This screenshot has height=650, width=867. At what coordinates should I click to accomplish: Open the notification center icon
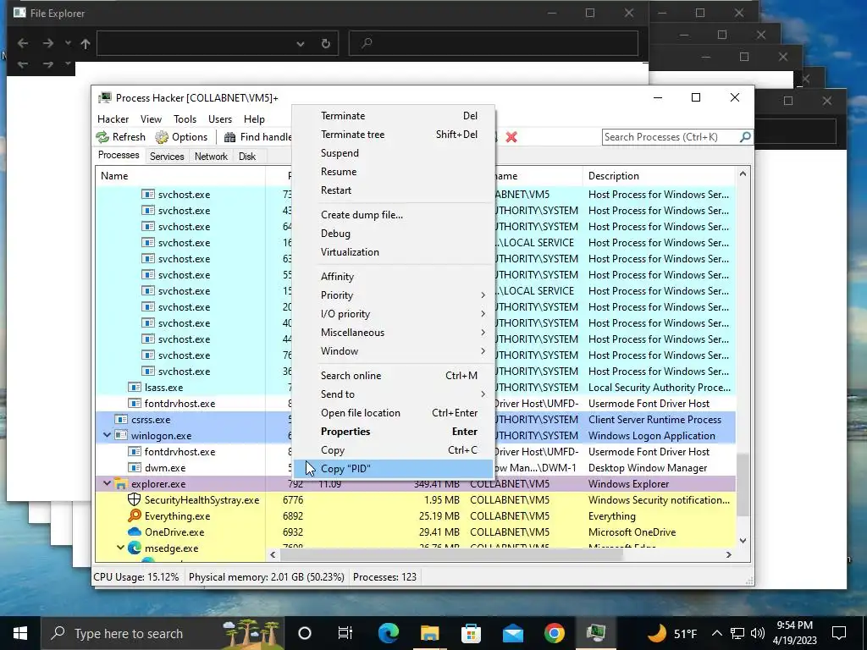tap(839, 633)
